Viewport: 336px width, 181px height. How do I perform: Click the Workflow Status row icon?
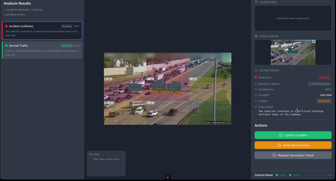tap(256, 84)
